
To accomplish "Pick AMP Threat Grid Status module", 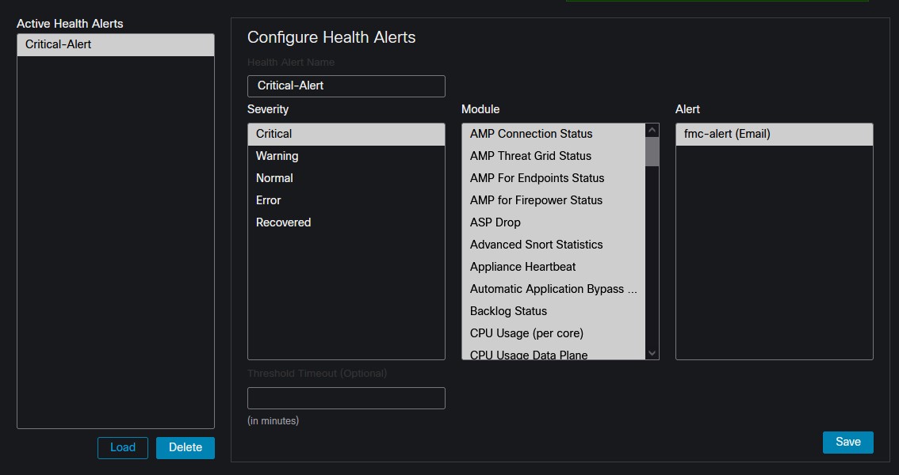I will pyautogui.click(x=553, y=157).
